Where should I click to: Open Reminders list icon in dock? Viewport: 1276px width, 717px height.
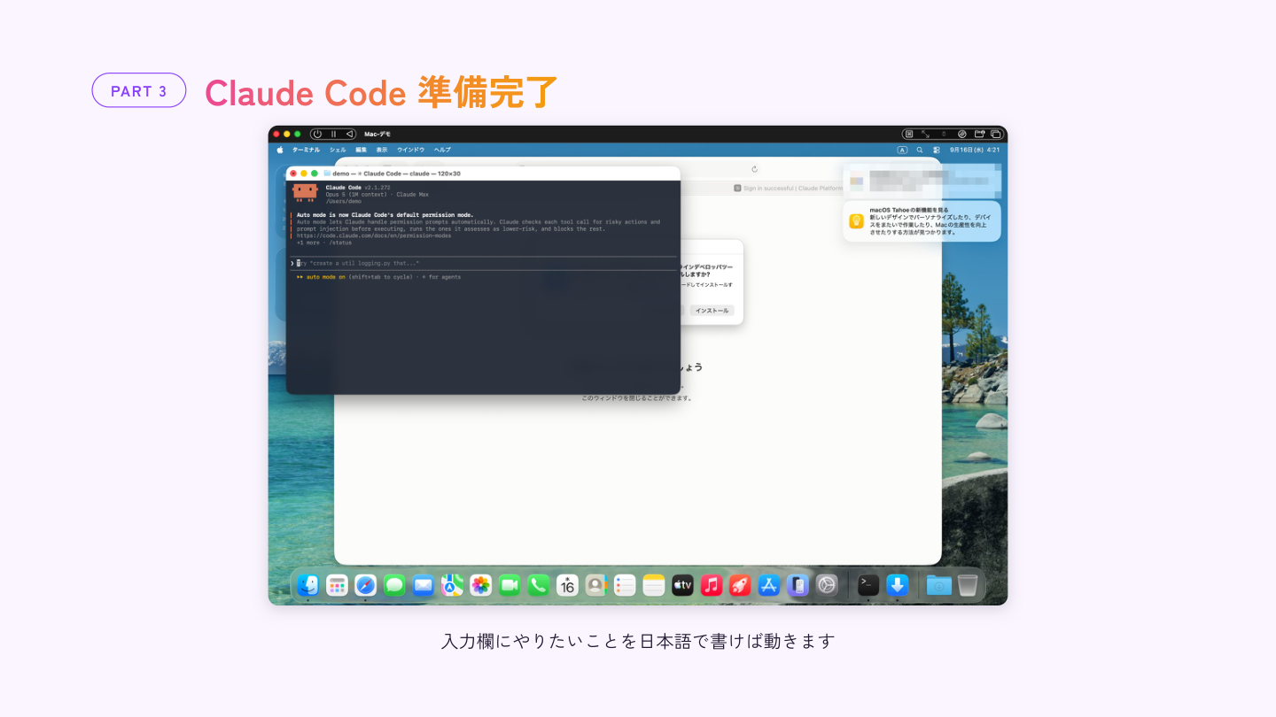pyautogui.click(x=625, y=585)
